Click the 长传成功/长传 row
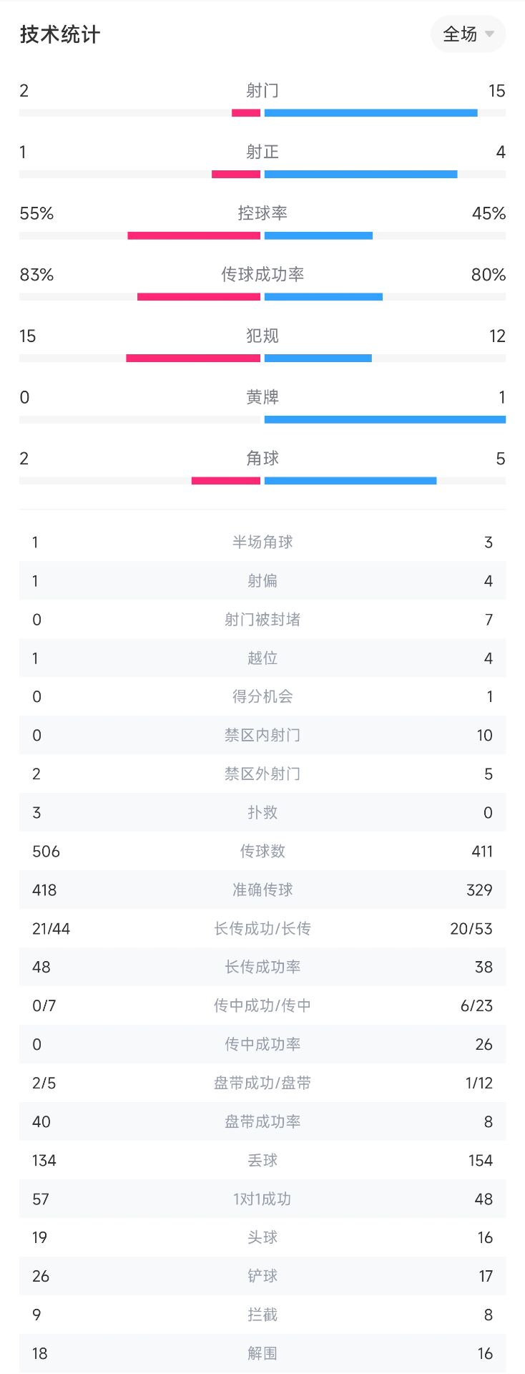The width and height of the screenshot is (525, 1374). pos(262,929)
